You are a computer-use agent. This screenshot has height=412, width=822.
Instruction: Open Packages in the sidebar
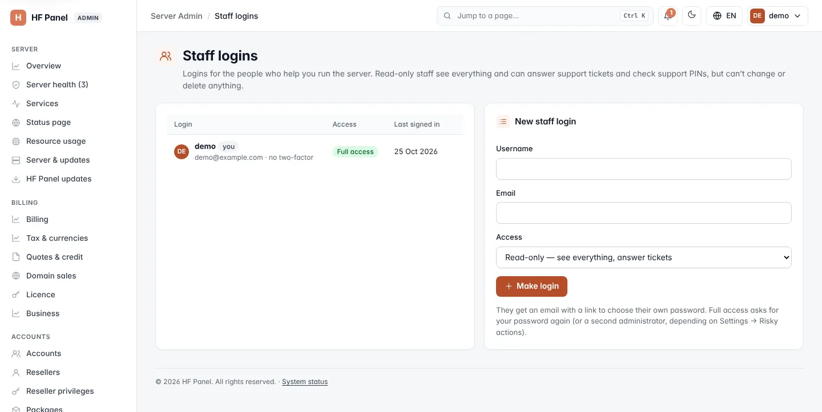pyautogui.click(x=44, y=408)
